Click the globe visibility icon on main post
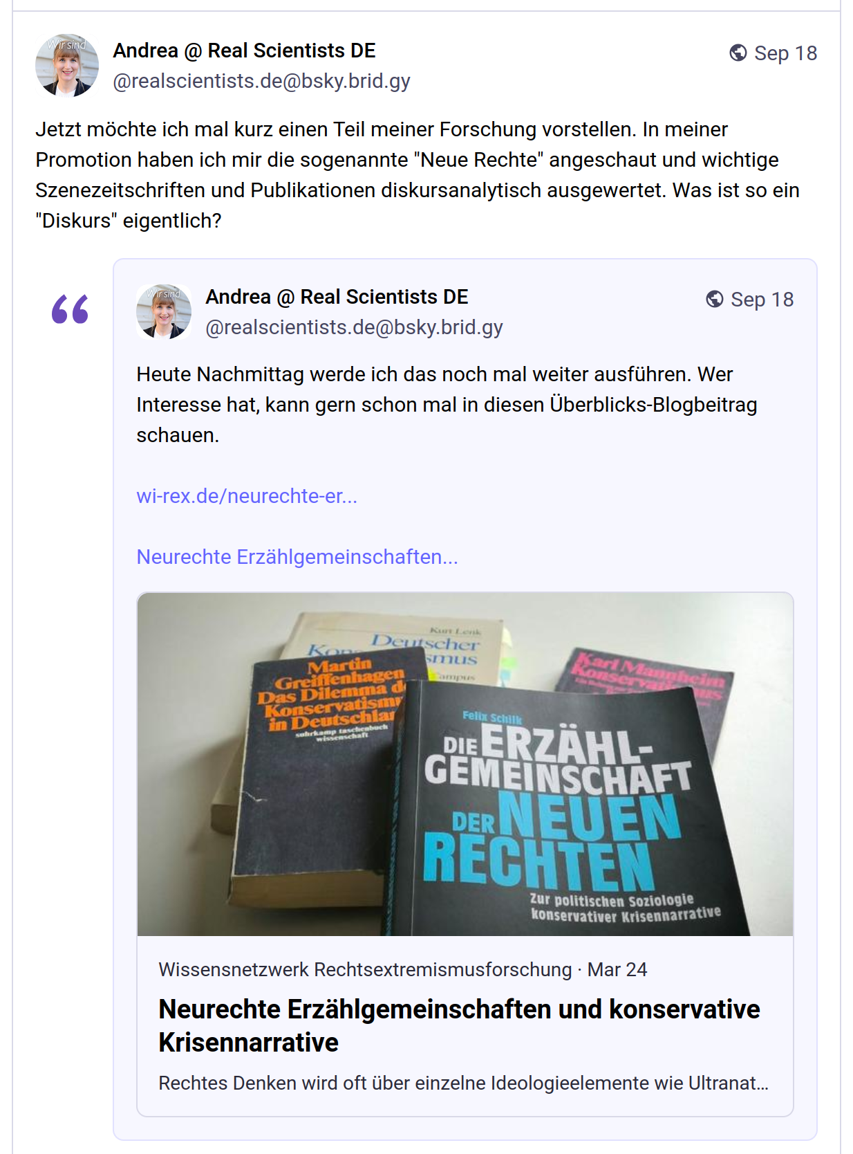Viewport: 853px width, 1154px height. pyautogui.click(x=738, y=53)
